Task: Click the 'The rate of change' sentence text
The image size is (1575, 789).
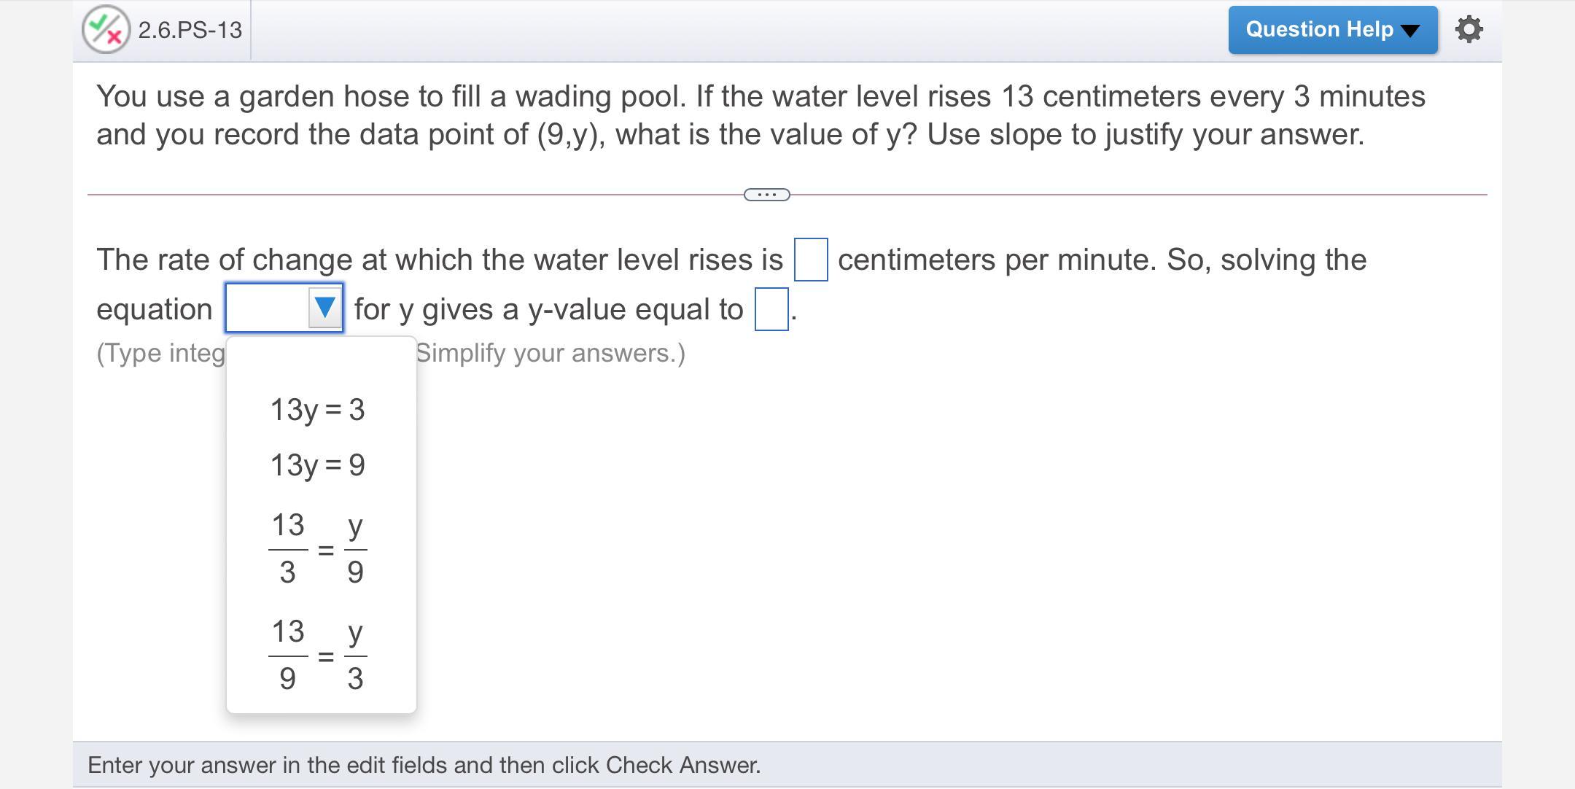Action: (439, 260)
